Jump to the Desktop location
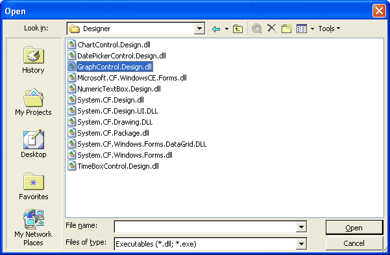The image size is (390, 255). tap(33, 144)
